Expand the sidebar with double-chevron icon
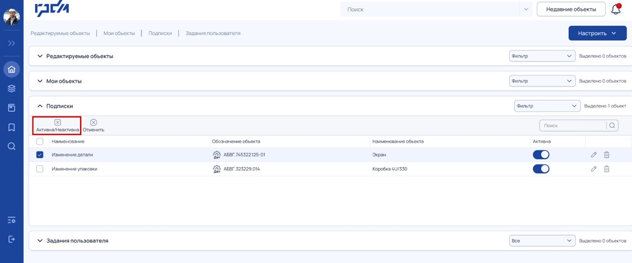 pyautogui.click(x=12, y=43)
